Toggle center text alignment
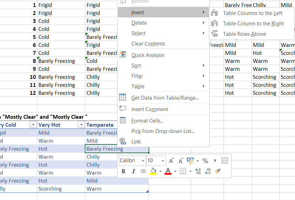Viewport: 295px width, 200px height. tap(143, 170)
